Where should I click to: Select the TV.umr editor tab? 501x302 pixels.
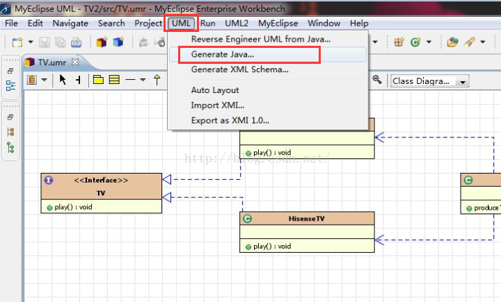52,62
